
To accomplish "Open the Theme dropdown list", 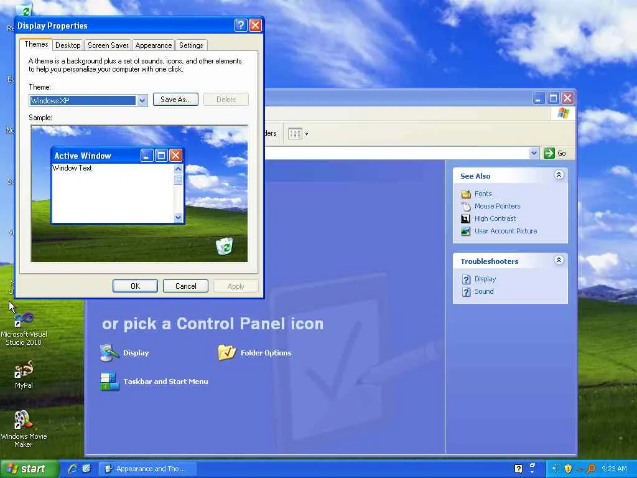I will point(142,100).
